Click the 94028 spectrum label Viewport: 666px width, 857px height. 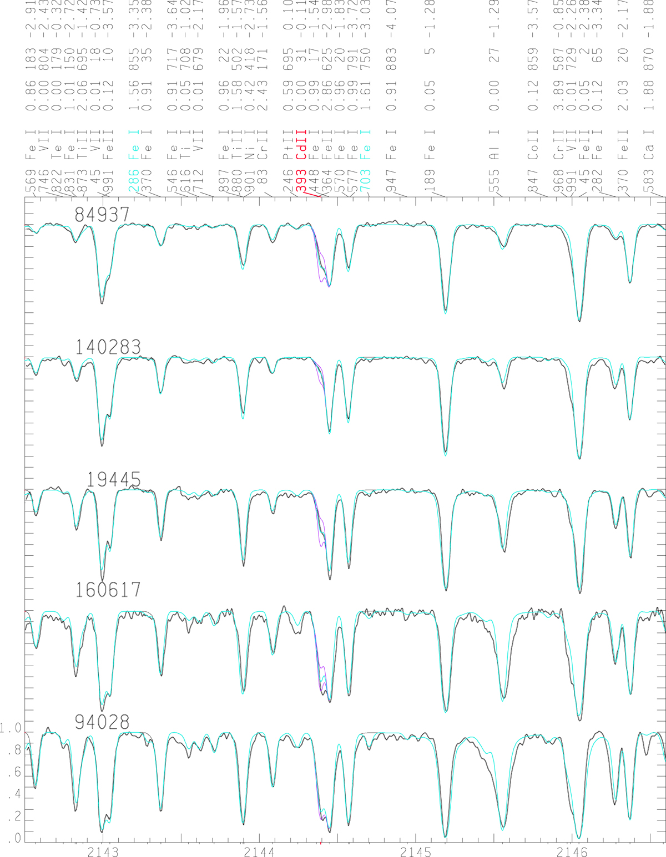click(102, 722)
